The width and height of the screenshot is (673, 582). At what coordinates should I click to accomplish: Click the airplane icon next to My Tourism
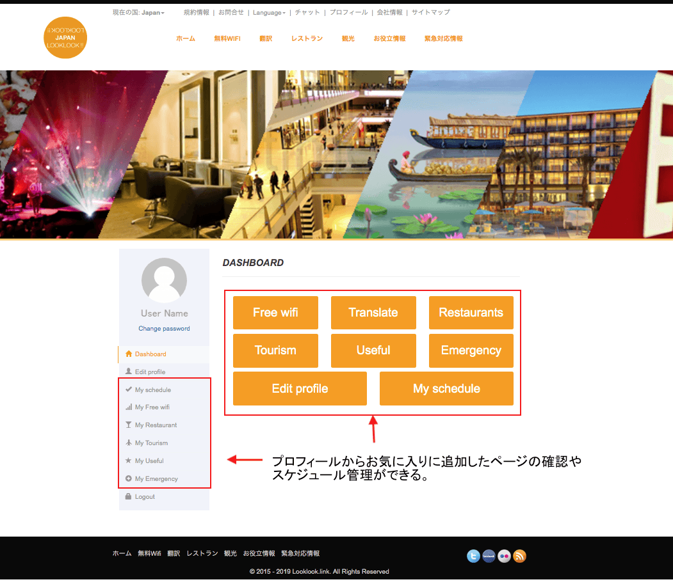pos(129,443)
